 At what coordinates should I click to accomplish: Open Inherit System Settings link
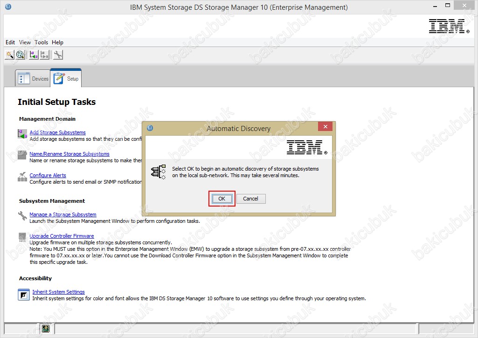[59, 292]
